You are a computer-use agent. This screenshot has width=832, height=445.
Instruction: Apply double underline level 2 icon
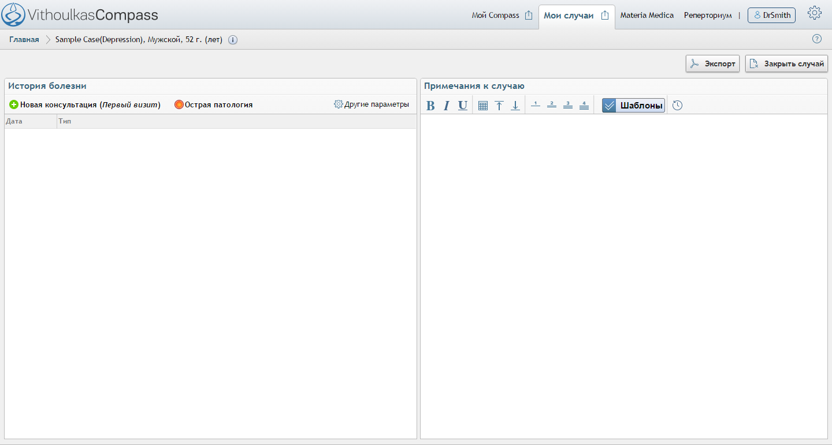[x=552, y=105]
